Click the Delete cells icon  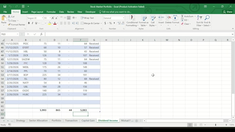[x=168, y=18]
